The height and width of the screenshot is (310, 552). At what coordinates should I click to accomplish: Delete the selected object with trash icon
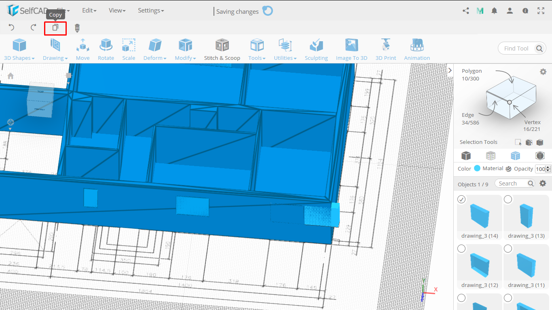[77, 28]
